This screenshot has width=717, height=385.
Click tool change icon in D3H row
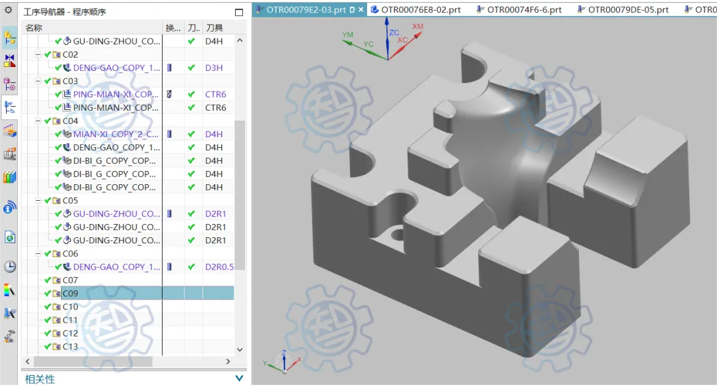click(169, 68)
